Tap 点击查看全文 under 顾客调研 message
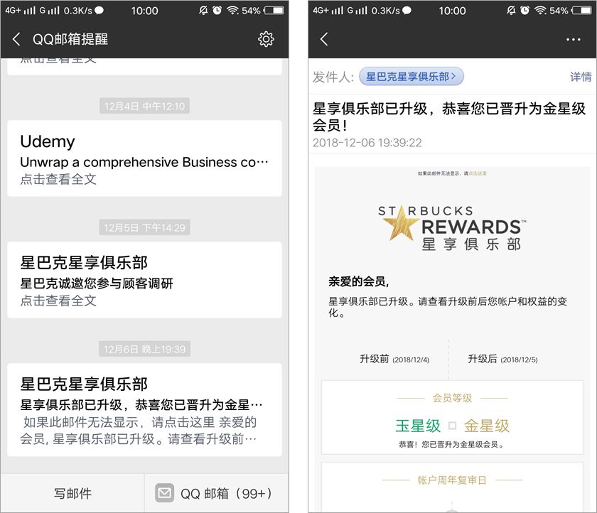 click(58, 301)
